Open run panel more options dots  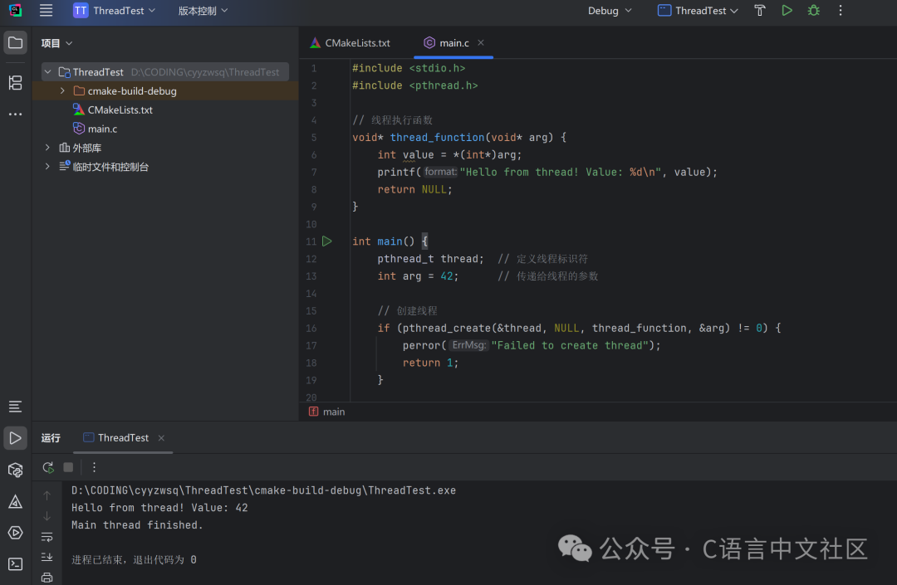coord(95,467)
